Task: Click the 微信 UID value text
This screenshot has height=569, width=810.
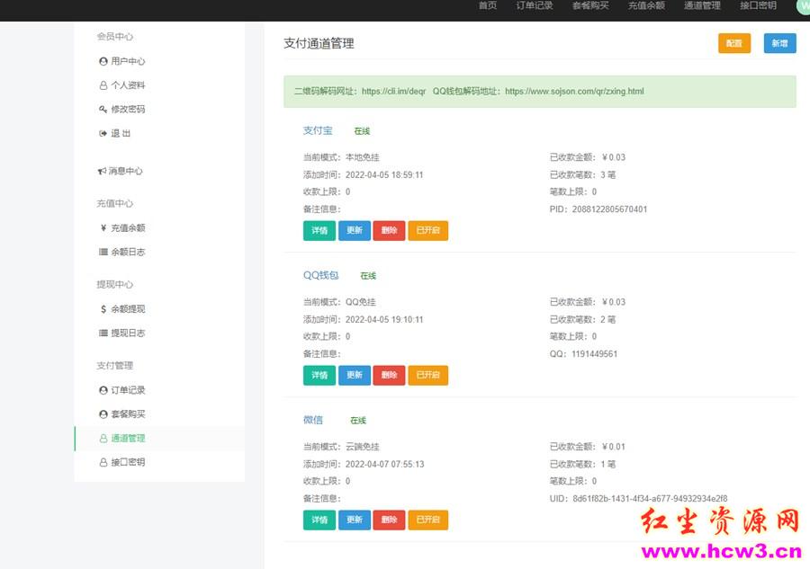Action: pyautogui.click(x=650, y=499)
